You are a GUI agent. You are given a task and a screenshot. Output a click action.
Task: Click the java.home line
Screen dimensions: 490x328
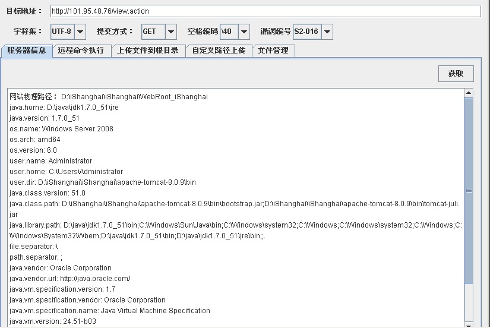pos(64,108)
